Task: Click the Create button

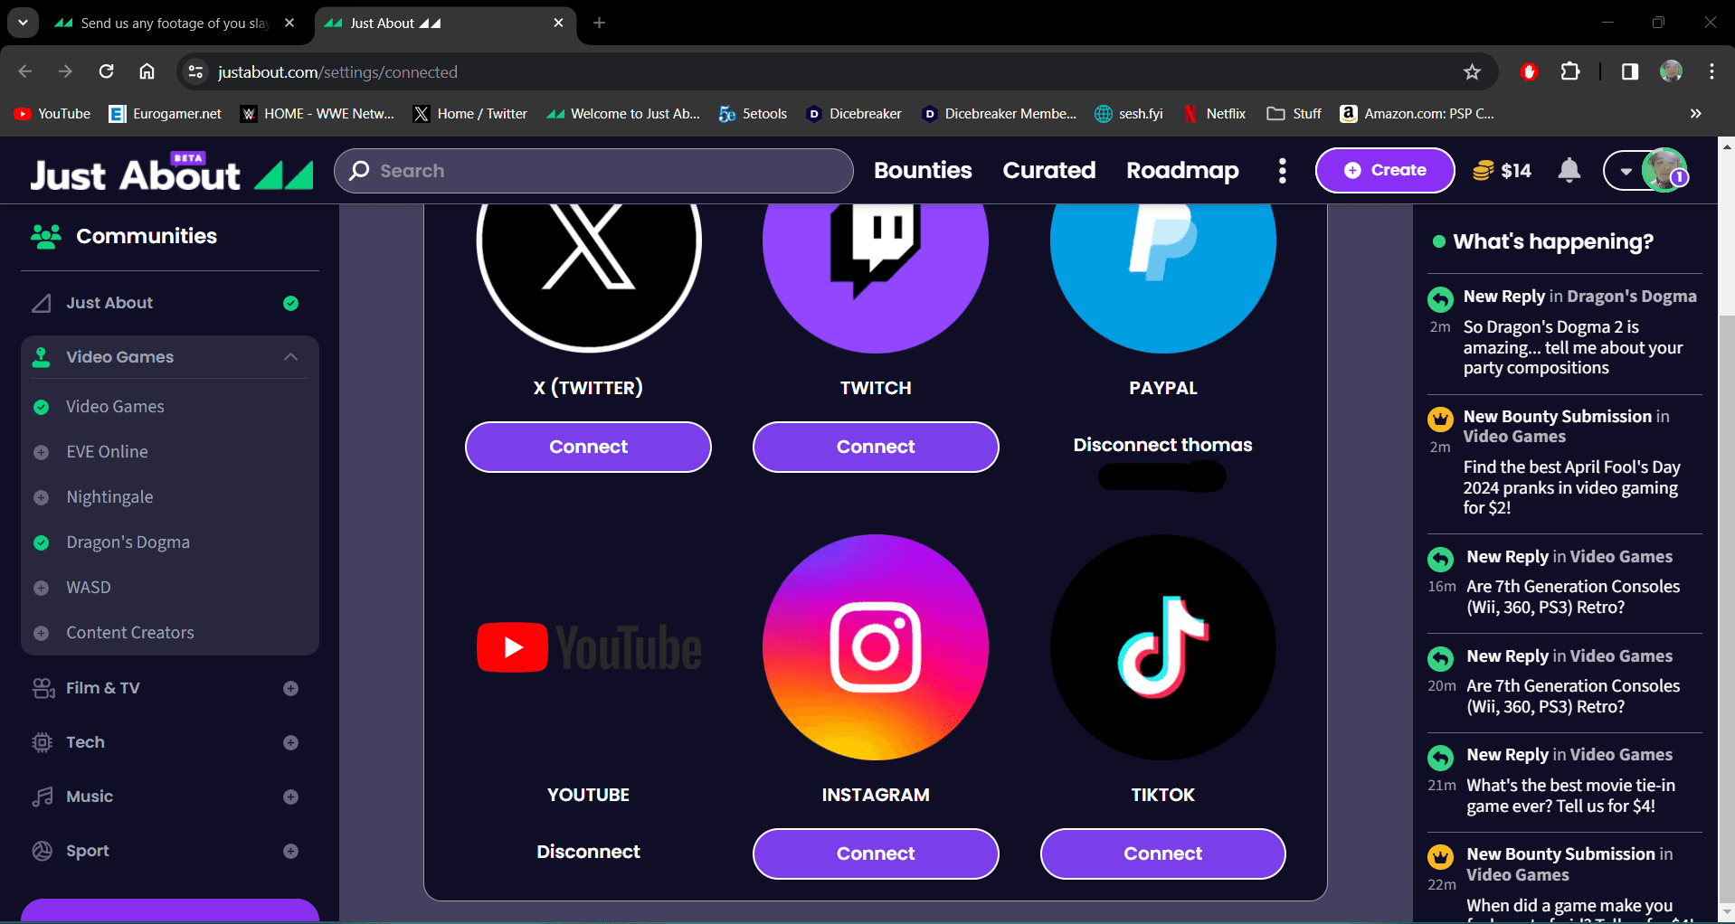Action: 1384,170
